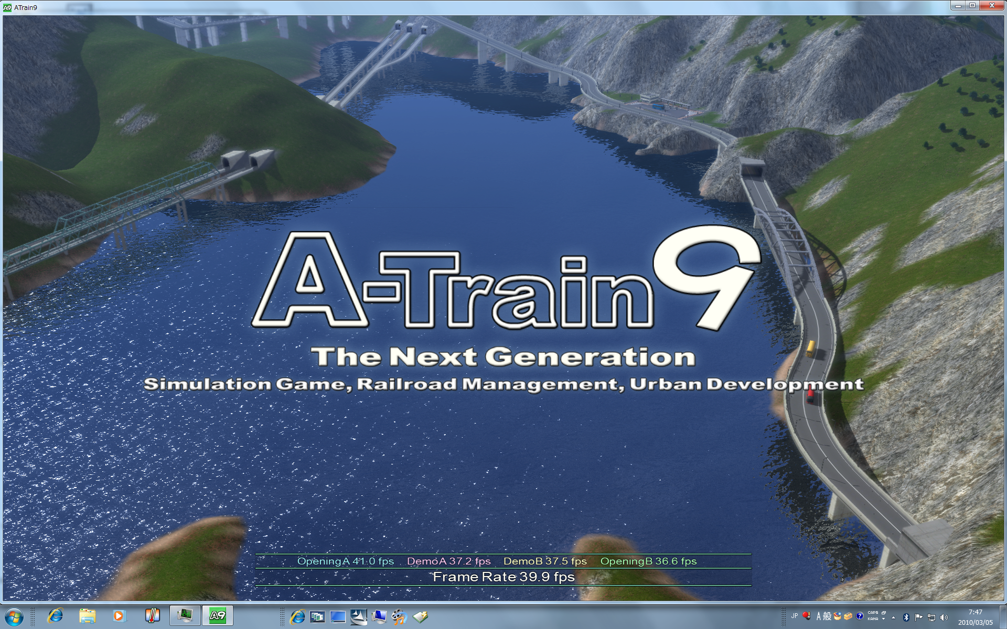The height and width of the screenshot is (629, 1007).
Task: Open the IME help question-mark button
Action: [860, 616]
